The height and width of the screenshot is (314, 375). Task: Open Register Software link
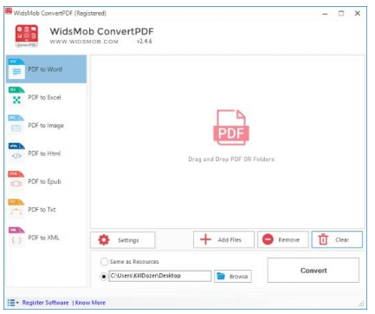coord(45,303)
